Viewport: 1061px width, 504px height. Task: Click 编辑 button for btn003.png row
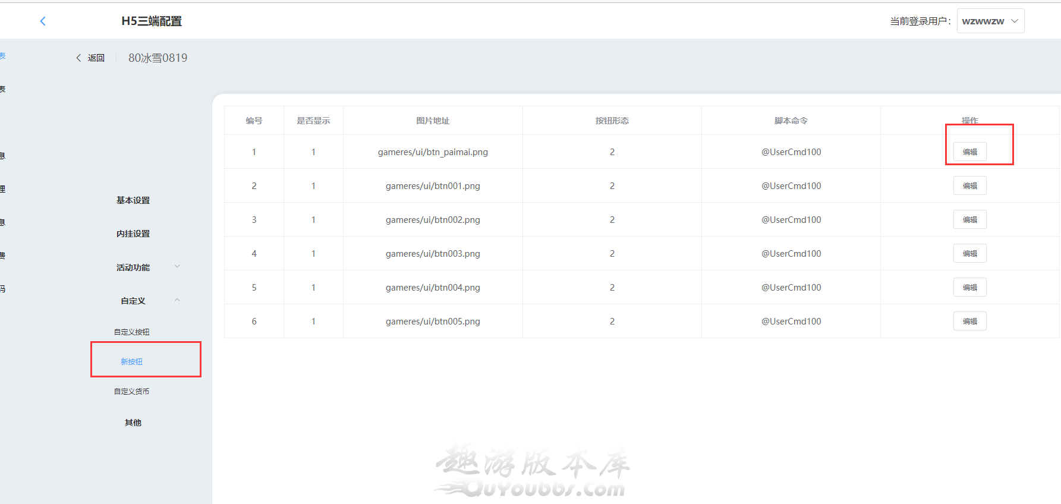pyautogui.click(x=969, y=254)
